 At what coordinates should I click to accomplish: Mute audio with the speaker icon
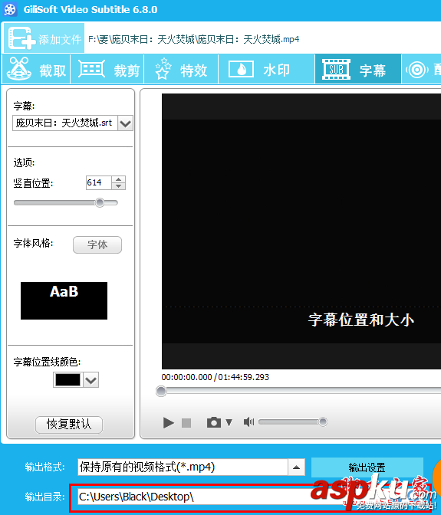(248, 422)
